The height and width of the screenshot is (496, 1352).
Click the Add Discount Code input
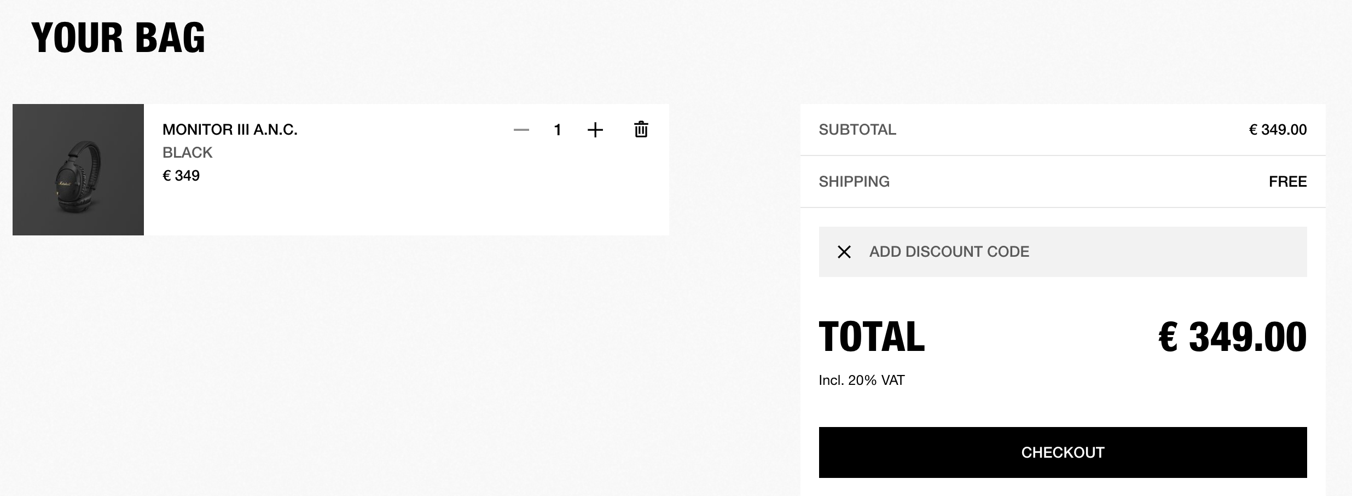click(1063, 252)
